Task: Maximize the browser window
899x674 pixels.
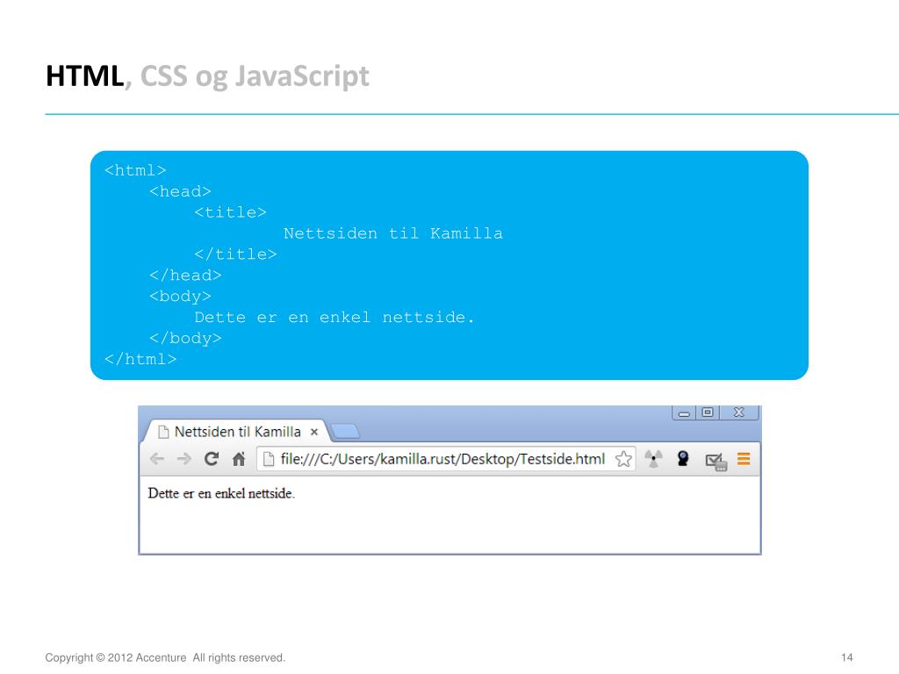Action: (x=708, y=412)
